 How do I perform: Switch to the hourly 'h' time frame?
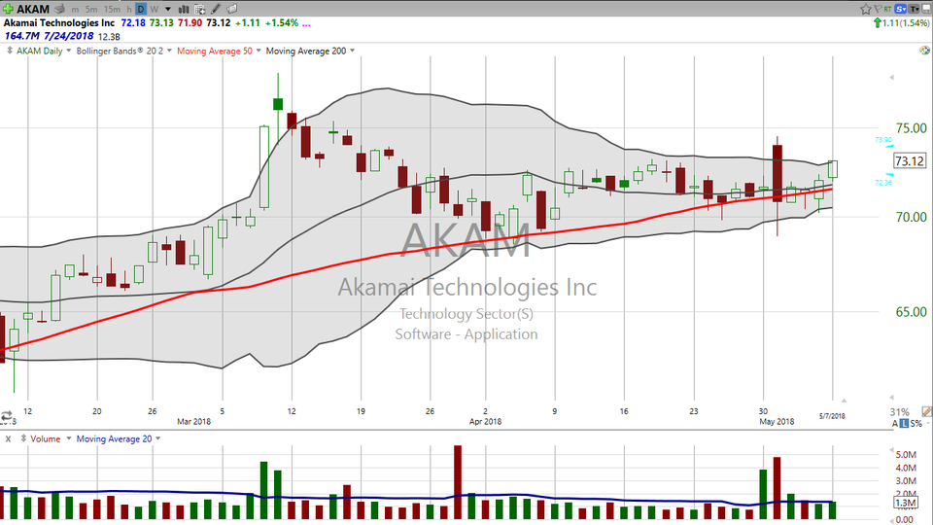click(129, 10)
